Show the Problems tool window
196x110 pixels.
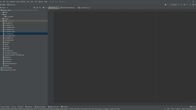(29, 107)
